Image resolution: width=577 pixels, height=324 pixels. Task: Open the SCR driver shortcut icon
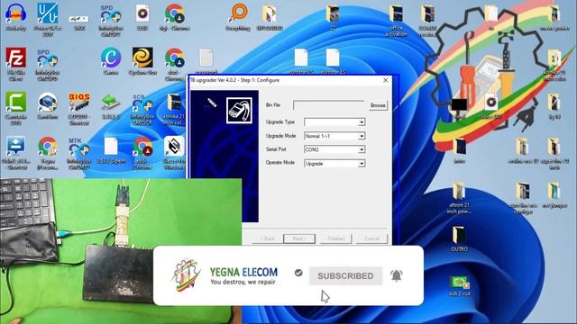pyautogui.click(x=142, y=103)
